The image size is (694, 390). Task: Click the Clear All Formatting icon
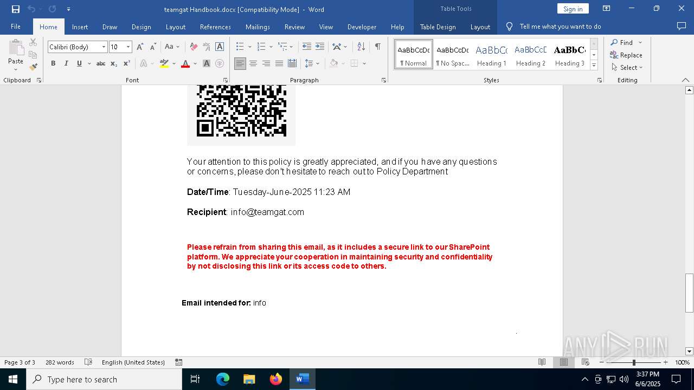pyautogui.click(x=194, y=47)
